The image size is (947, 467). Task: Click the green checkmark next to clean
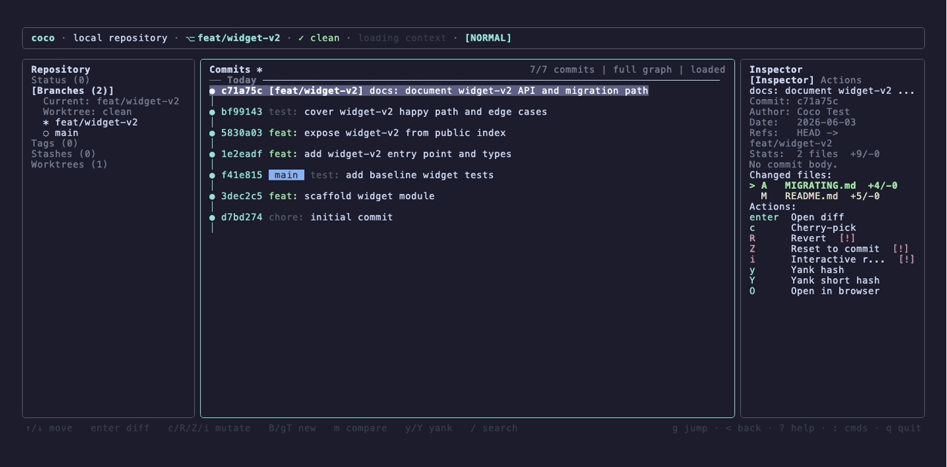click(x=301, y=38)
